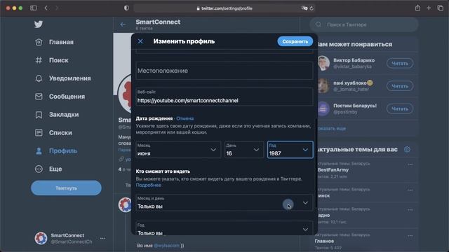
Task: Click the Списки list icon
Action: 39,133
